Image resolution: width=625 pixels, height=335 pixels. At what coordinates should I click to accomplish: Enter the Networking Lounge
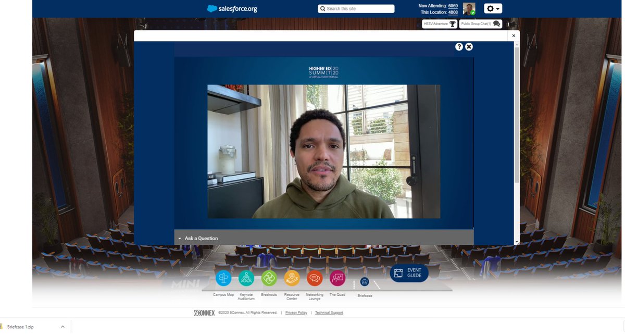(315, 278)
